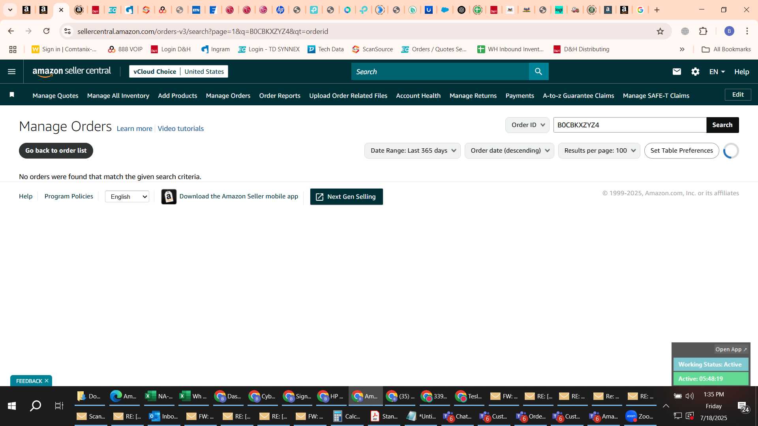This screenshot has height=426, width=758.
Task: Bookmark this page with the star icon
Action: click(660, 31)
